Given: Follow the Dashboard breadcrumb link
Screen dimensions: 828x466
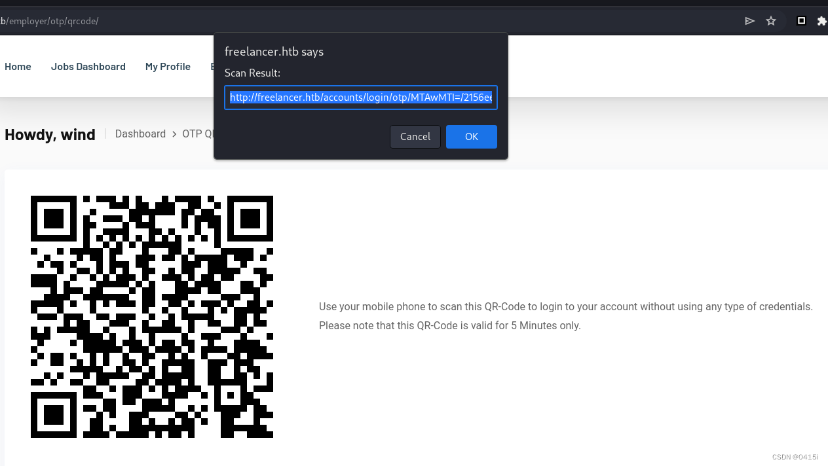Looking at the screenshot, I should point(140,134).
